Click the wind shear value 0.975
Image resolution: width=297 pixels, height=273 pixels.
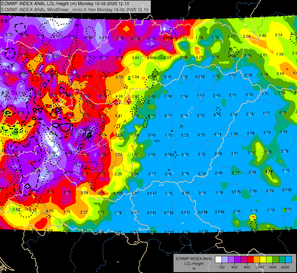click(x=236, y=192)
